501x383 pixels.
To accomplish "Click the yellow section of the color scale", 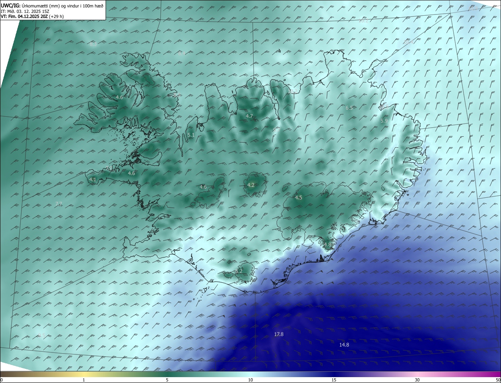I will (84, 374).
